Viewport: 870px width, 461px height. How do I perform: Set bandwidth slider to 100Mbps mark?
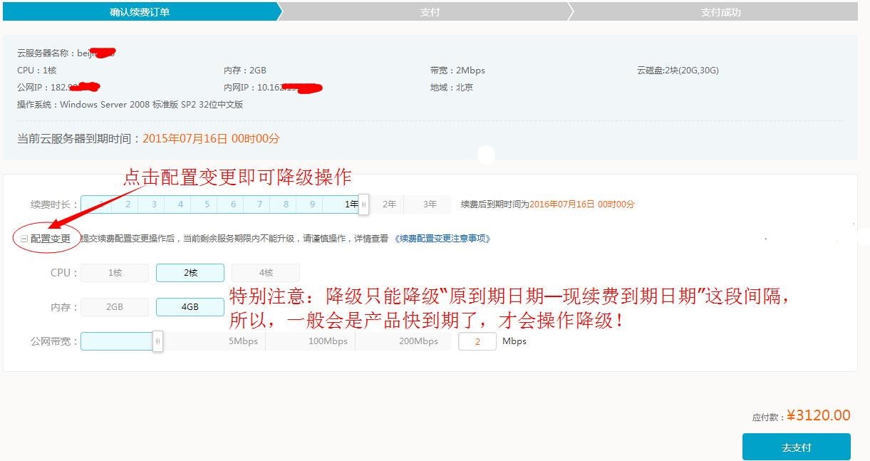(x=328, y=341)
